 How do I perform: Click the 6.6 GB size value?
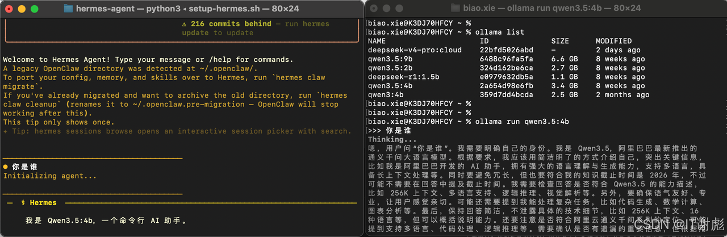(x=565, y=59)
